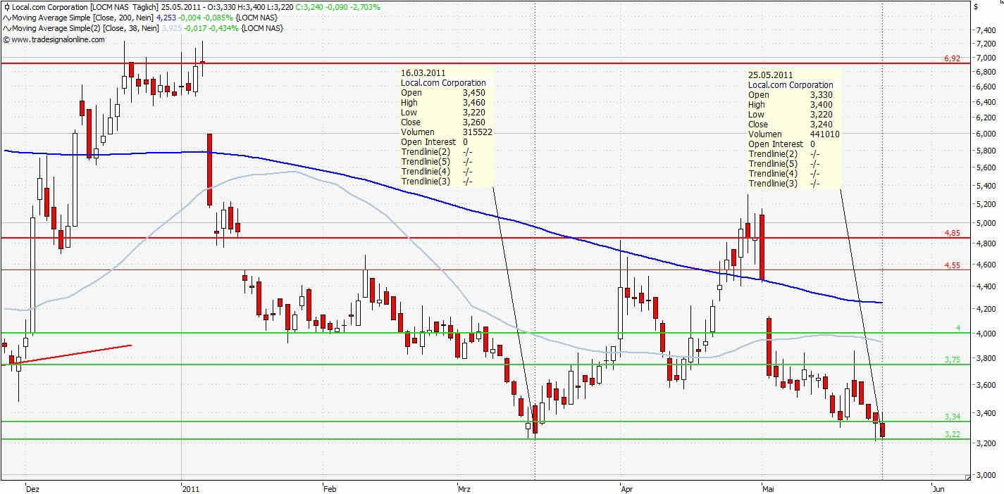
Task: Click the $ currency symbol above the price axis
Action: (x=975, y=7)
